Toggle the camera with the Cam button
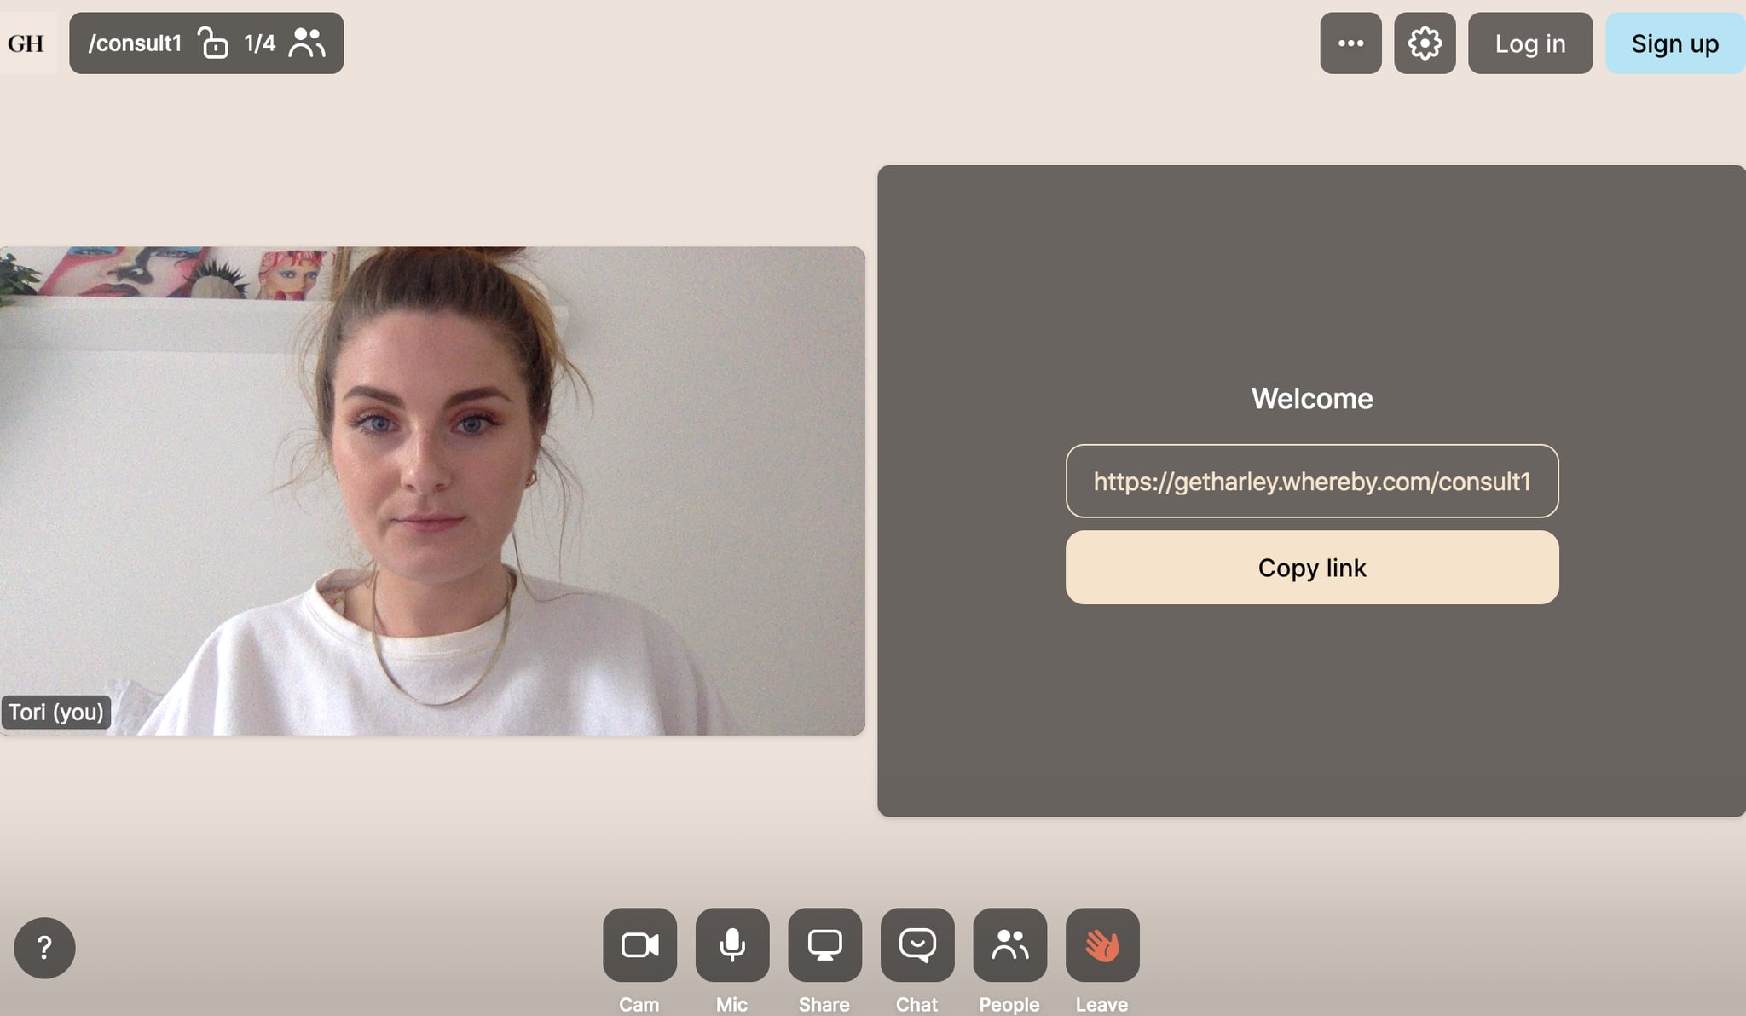Viewport: 1746px width, 1016px height. point(639,944)
